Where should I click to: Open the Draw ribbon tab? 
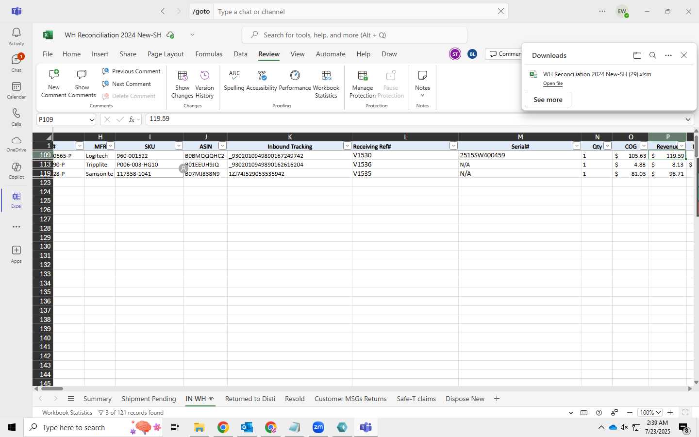tap(389, 54)
